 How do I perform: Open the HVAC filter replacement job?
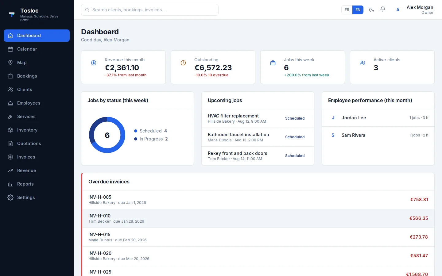(x=258, y=118)
